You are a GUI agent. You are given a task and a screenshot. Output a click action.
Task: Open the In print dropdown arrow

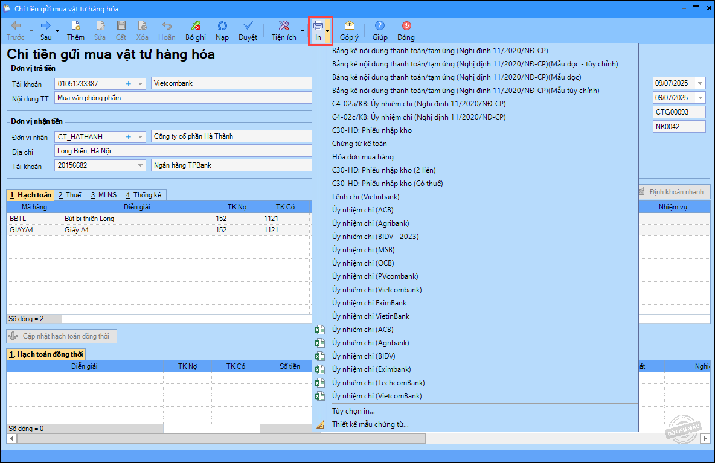[x=328, y=31]
